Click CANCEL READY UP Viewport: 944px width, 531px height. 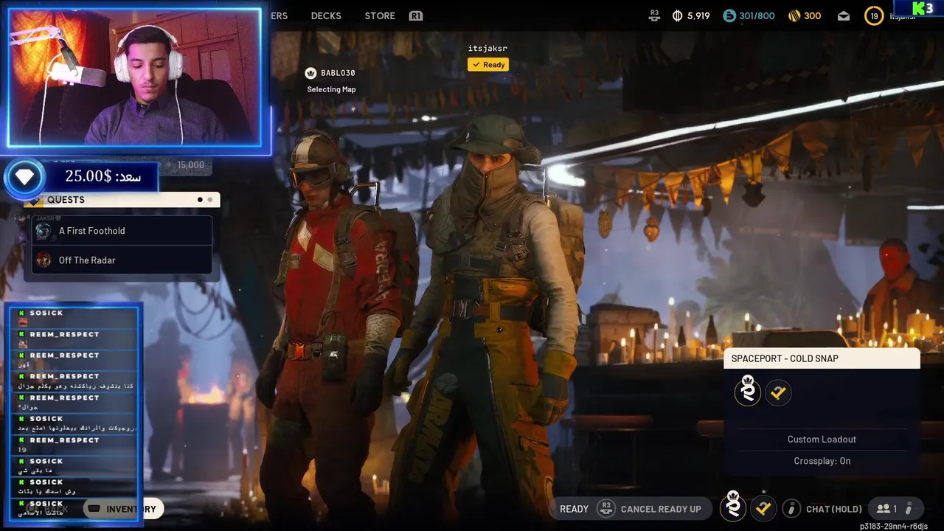pos(661,509)
